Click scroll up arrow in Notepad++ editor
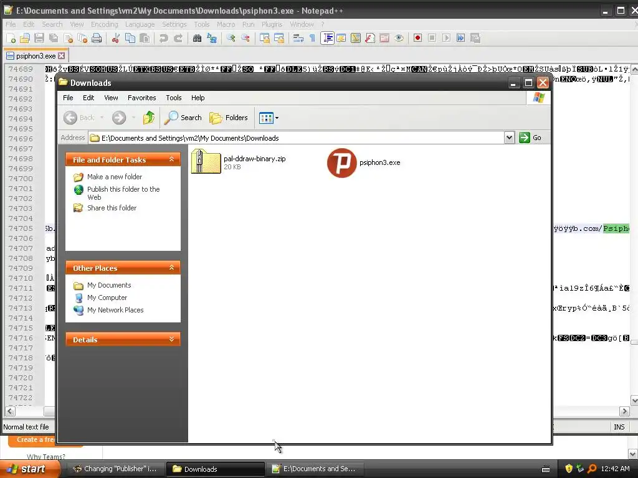This screenshot has width=638, height=478. (x=634, y=70)
